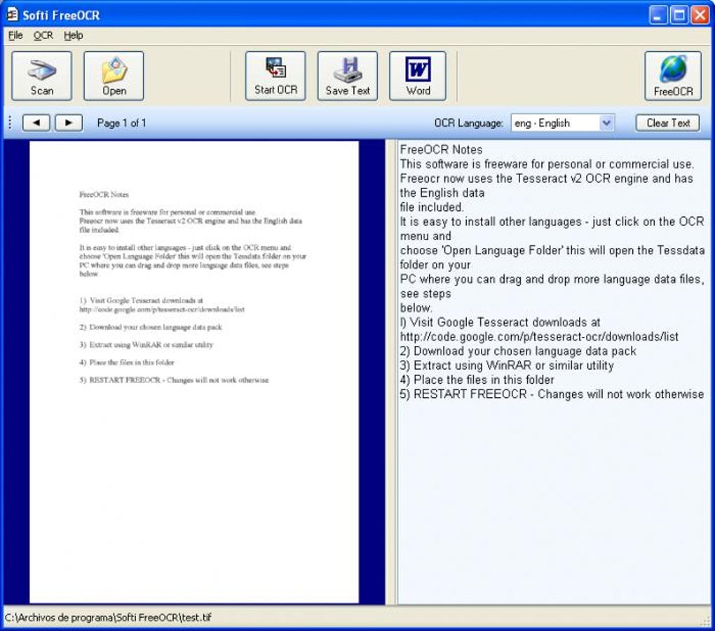The height and width of the screenshot is (631, 715).
Task: Go to the previous page arrow
Action: (36, 123)
